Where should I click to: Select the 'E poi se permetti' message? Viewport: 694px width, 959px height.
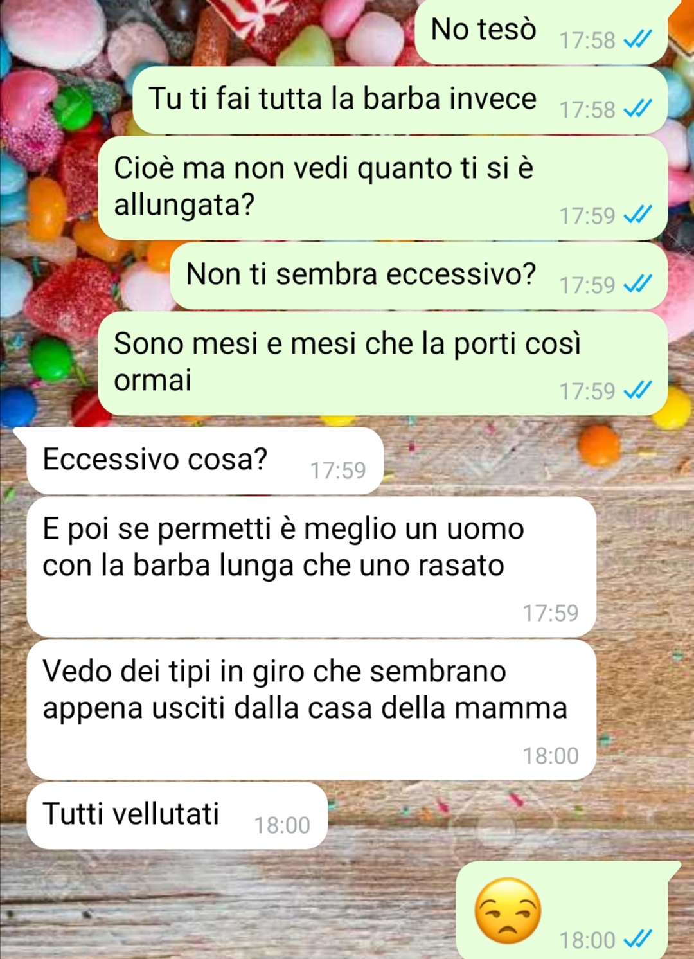pyautogui.click(x=312, y=567)
